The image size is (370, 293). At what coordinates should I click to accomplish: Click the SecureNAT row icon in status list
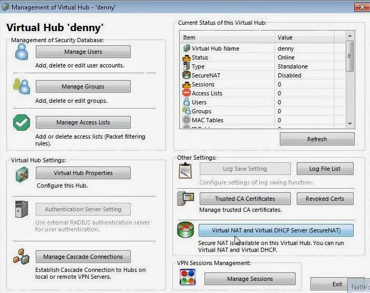pos(187,75)
